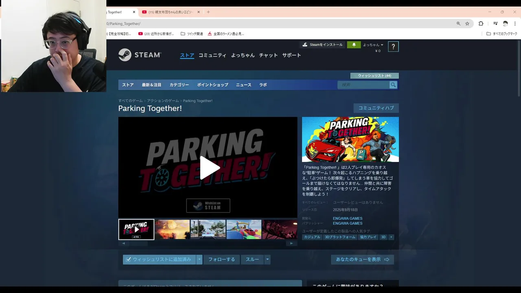Image resolution: width=521 pixels, height=293 pixels.
Task: Click the スルー ignore button
Action: (252, 260)
